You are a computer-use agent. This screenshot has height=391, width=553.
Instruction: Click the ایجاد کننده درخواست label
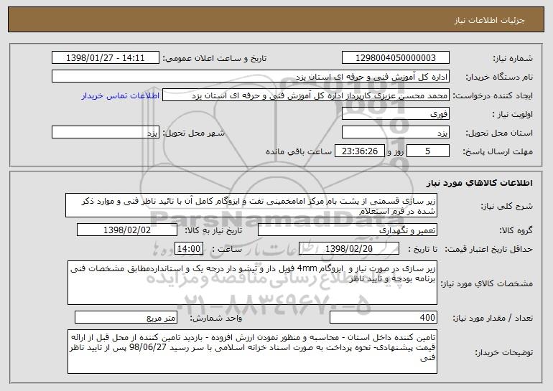tap(493, 95)
